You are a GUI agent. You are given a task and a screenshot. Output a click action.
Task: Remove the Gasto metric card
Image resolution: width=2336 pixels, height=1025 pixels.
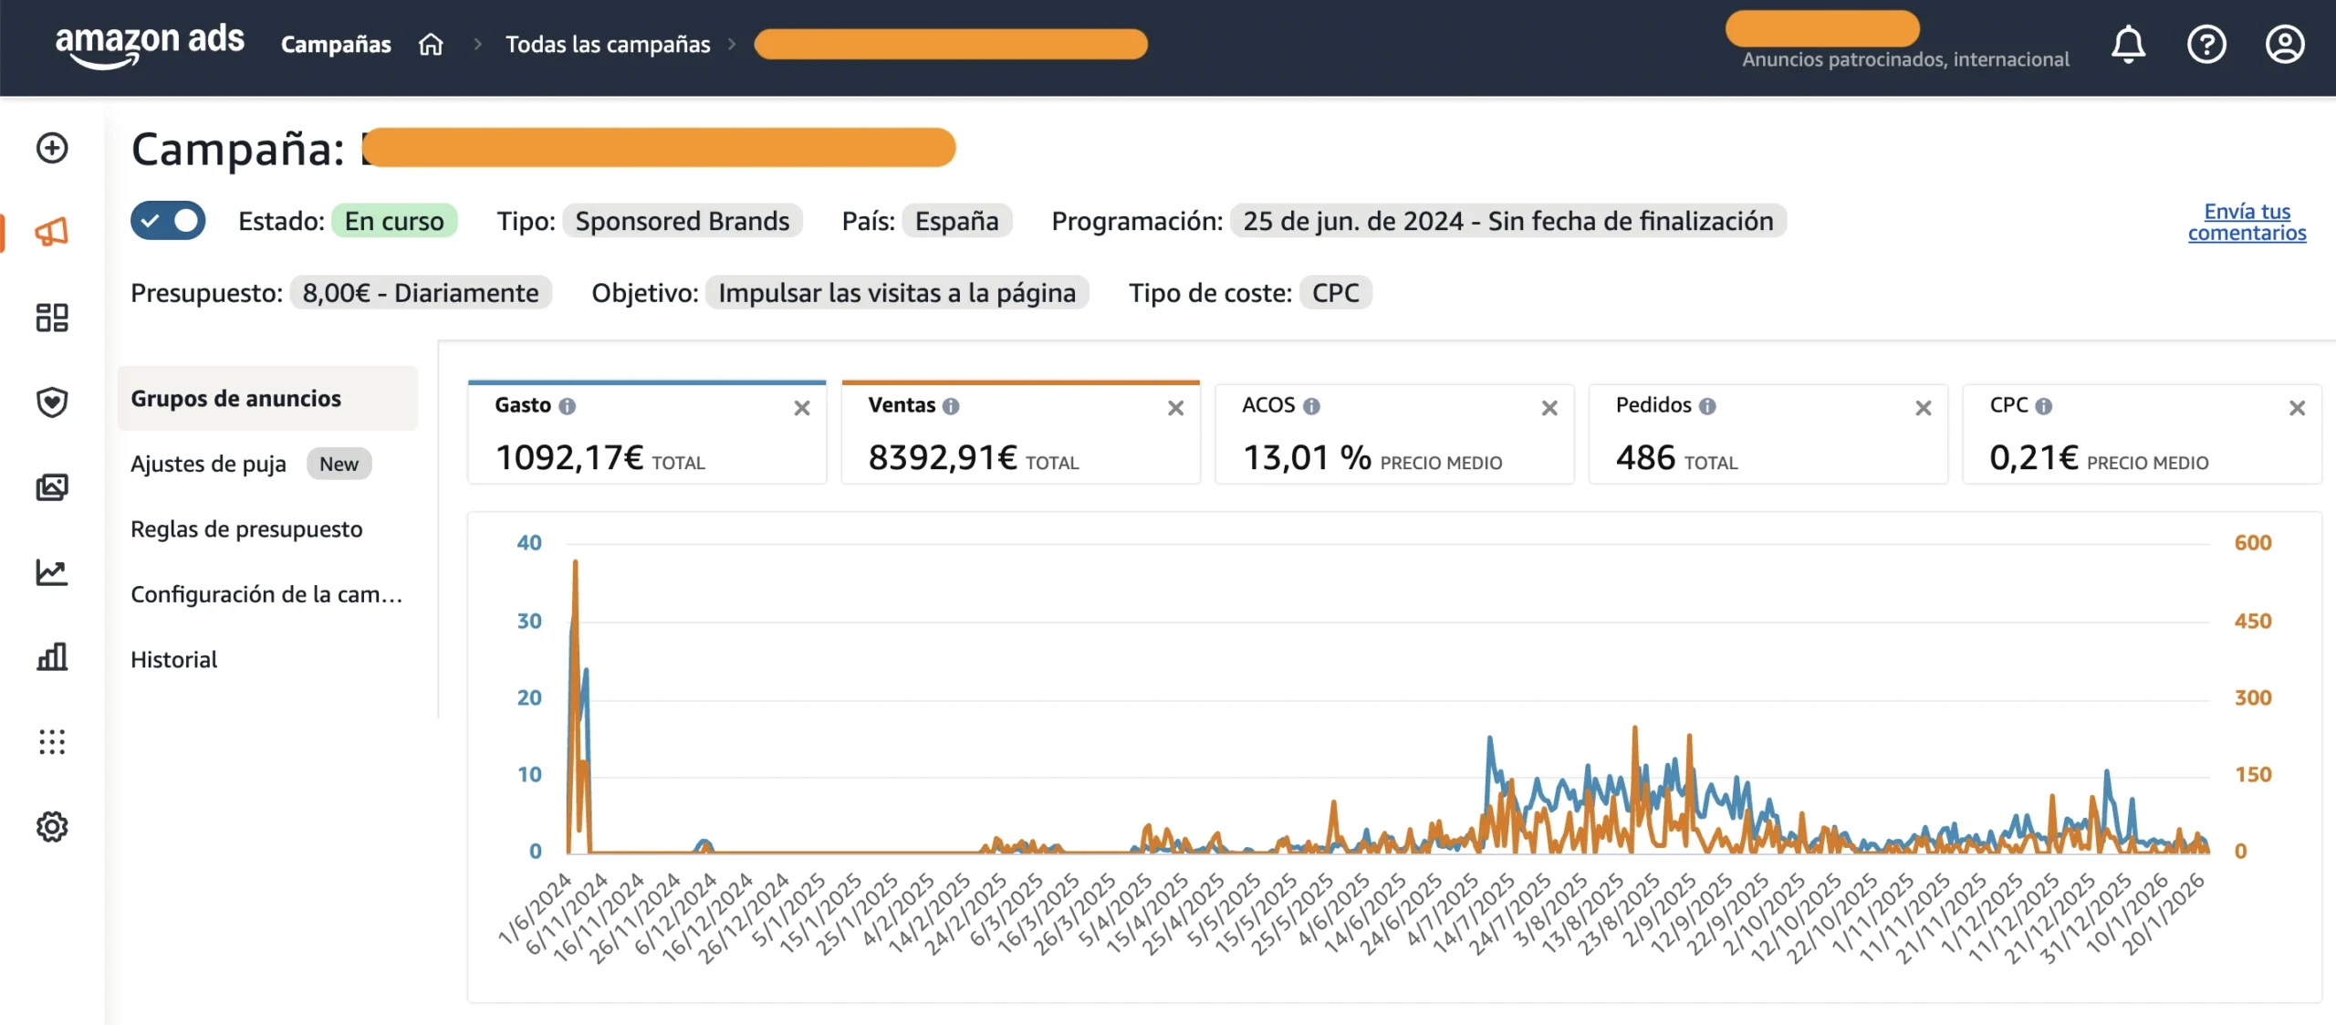(801, 408)
